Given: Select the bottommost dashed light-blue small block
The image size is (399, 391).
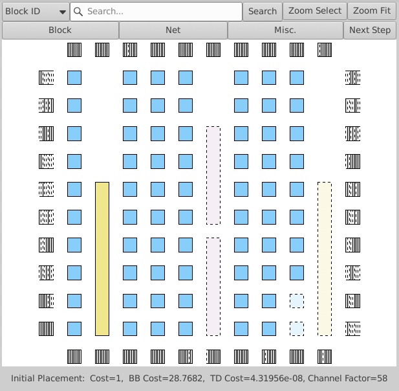Looking at the screenshot, I should point(297,329).
